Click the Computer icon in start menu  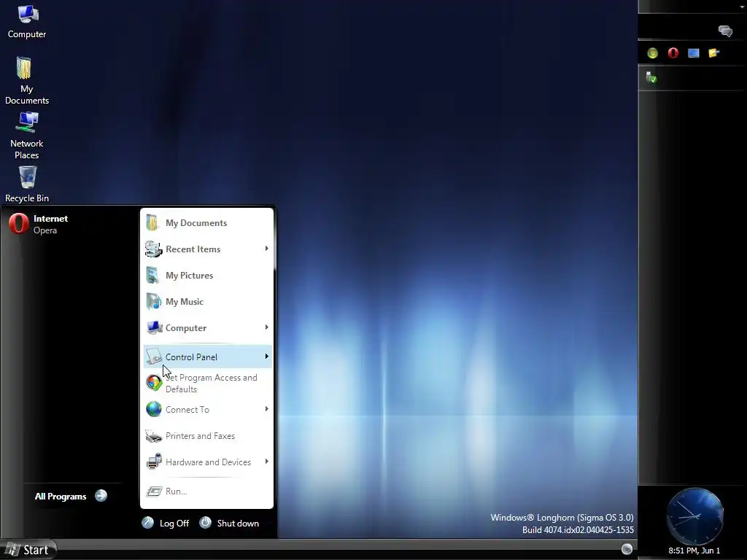click(155, 327)
